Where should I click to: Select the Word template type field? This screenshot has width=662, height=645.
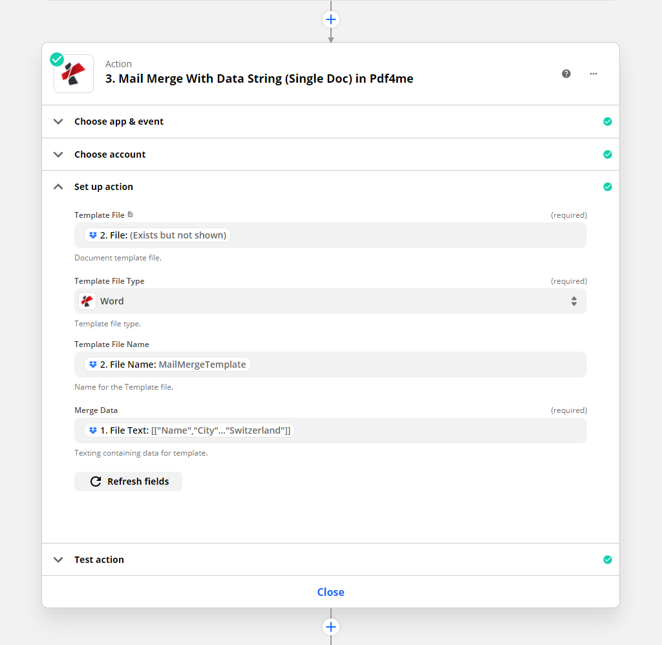coord(330,301)
